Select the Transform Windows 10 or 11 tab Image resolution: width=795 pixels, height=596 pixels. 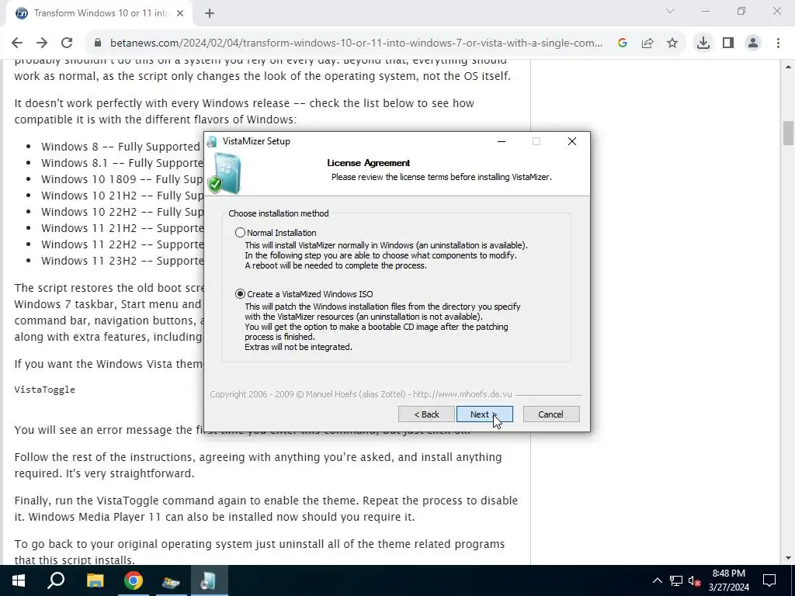click(99, 14)
